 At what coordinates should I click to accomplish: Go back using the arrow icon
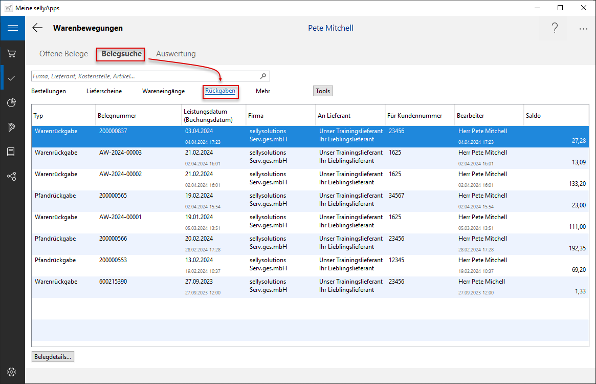click(37, 28)
